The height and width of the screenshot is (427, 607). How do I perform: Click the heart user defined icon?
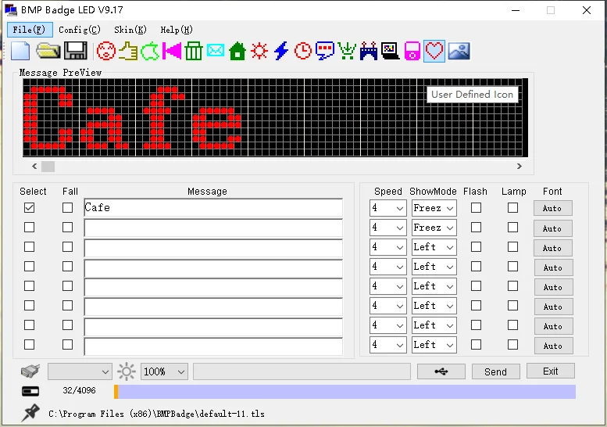(434, 52)
